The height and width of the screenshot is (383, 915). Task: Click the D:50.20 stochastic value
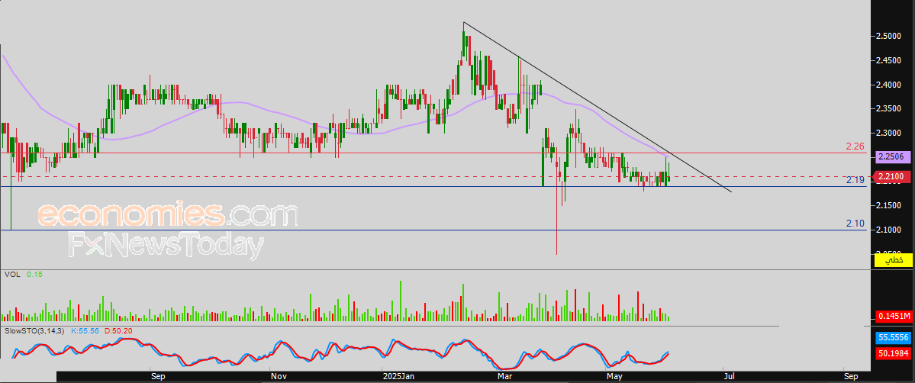point(118,331)
